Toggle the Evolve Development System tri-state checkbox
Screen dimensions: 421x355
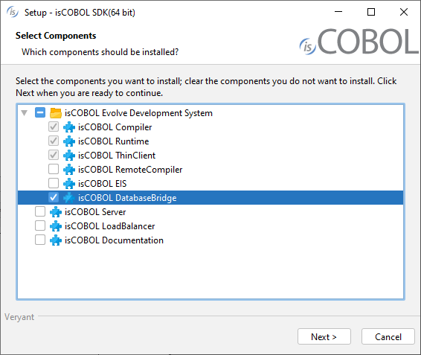click(x=40, y=112)
